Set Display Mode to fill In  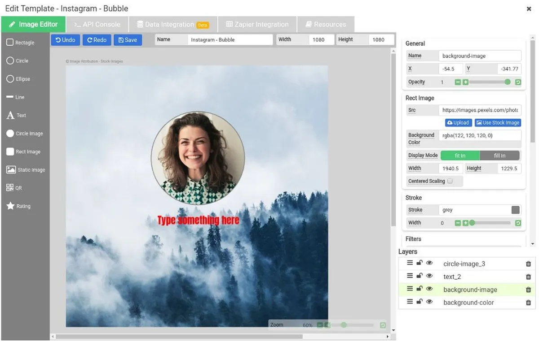click(499, 156)
